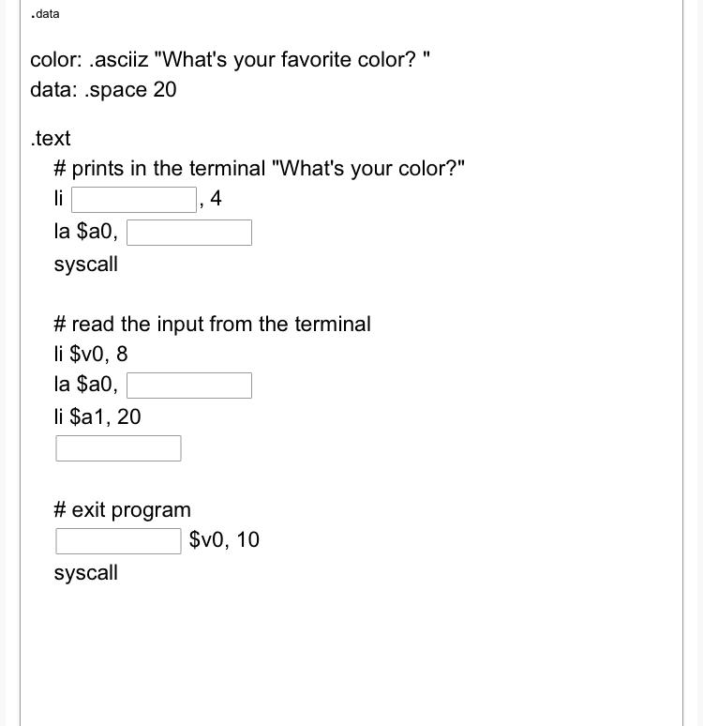Click the .text directive line
This screenshot has height=726, width=703.
pos(51,139)
